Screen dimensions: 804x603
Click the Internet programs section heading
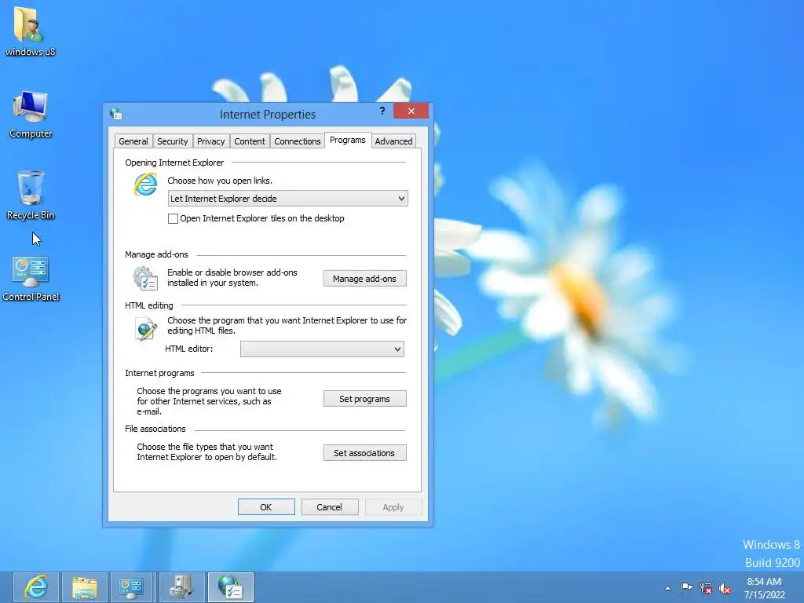(x=159, y=373)
